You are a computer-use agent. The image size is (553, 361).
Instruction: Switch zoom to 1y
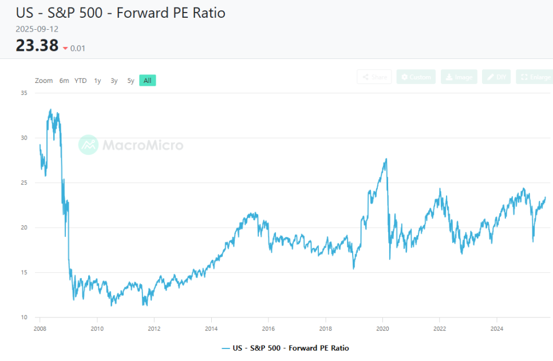click(x=97, y=81)
